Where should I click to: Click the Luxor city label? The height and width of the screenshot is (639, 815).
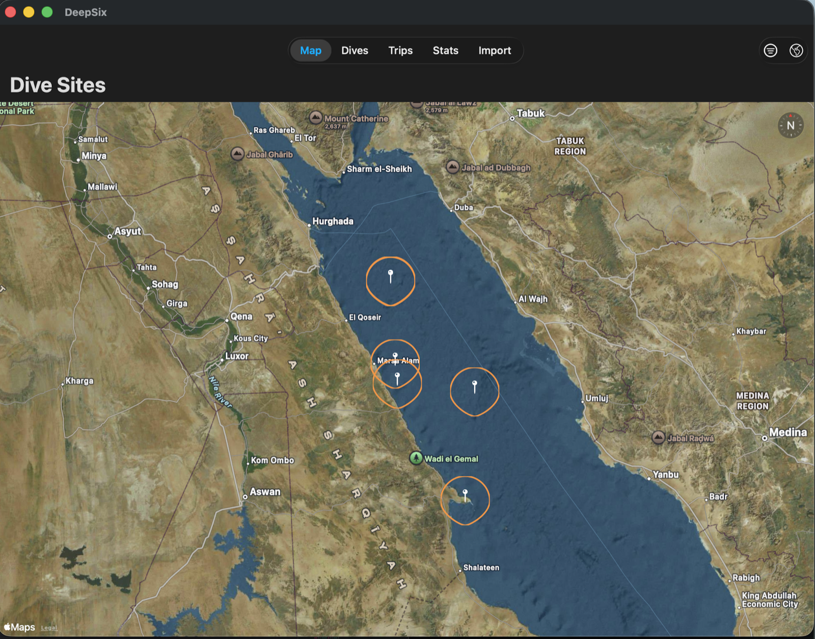[x=237, y=356]
